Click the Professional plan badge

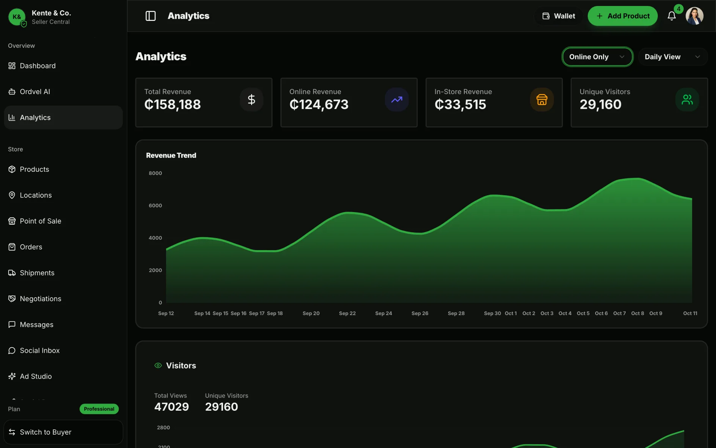(99, 409)
